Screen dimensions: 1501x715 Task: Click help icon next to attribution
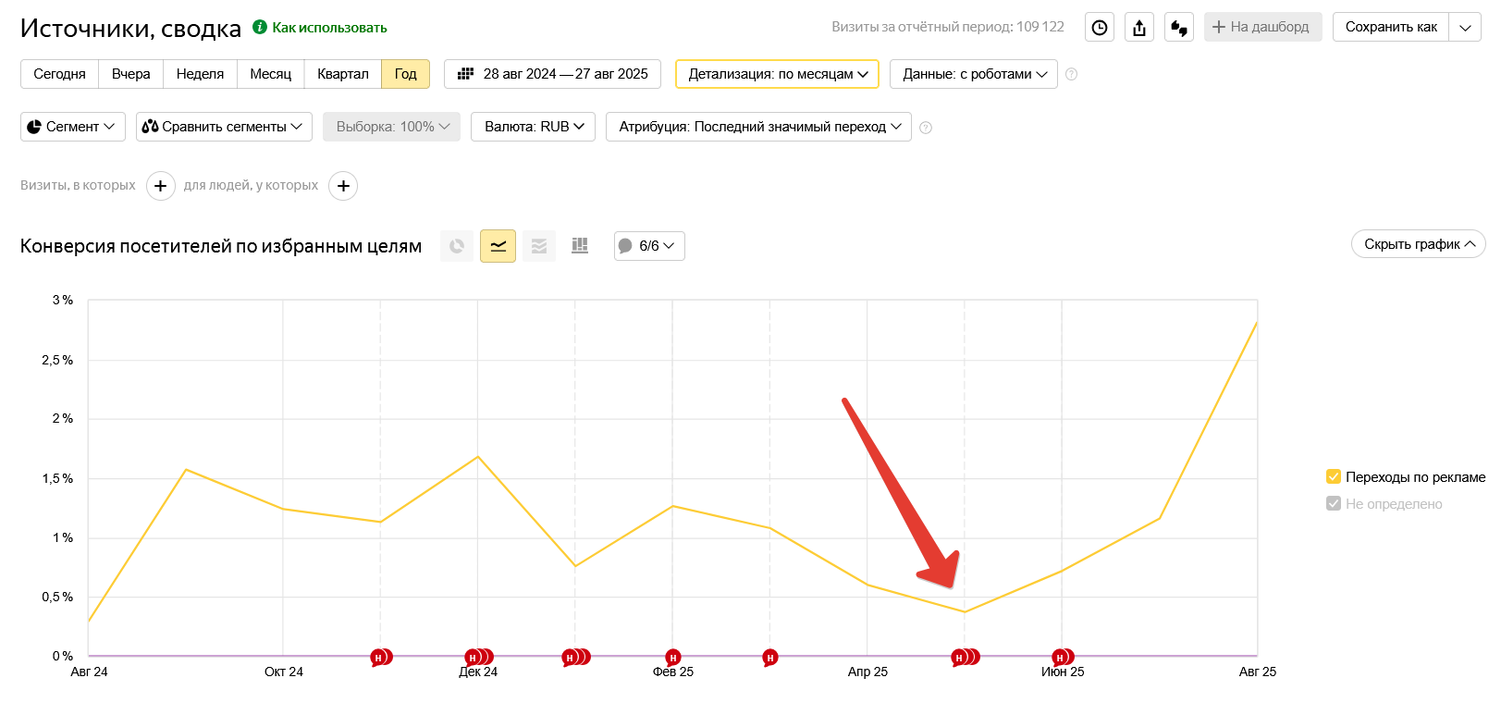click(x=926, y=128)
